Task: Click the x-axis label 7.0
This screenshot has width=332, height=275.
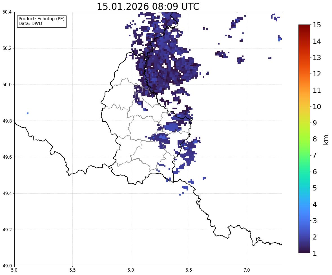Action: click(247, 270)
